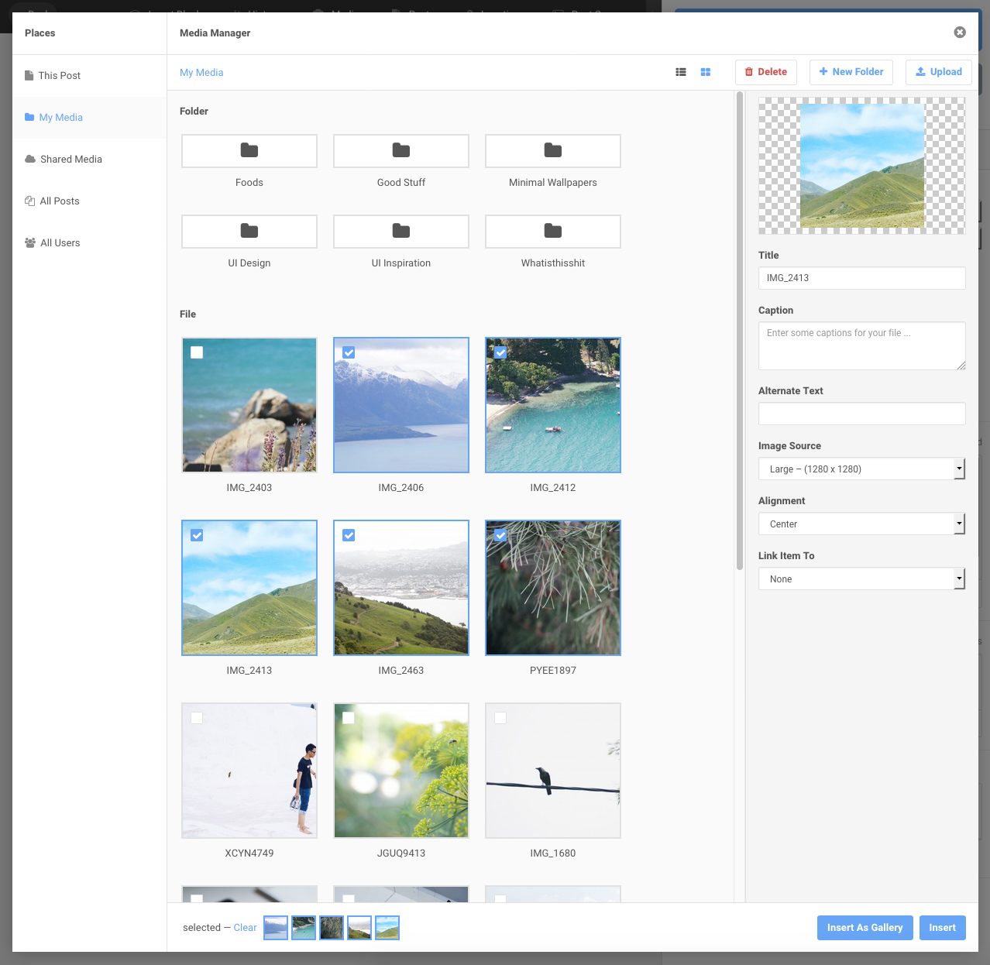Image resolution: width=990 pixels, height=965 pixels.
Task: Open the Link Item To dropdown
Action: coord(862,579)
